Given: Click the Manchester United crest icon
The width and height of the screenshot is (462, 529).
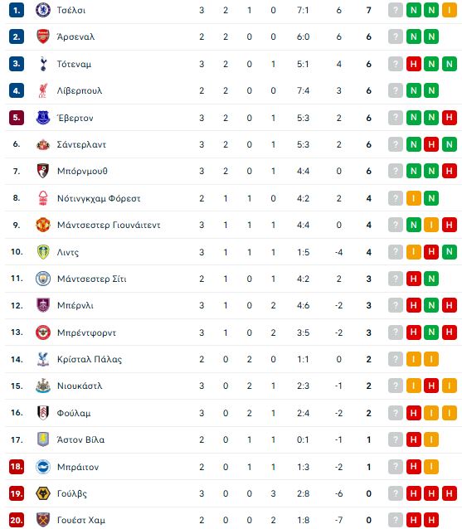Looking at the screenshot, I should click(43, 225).
